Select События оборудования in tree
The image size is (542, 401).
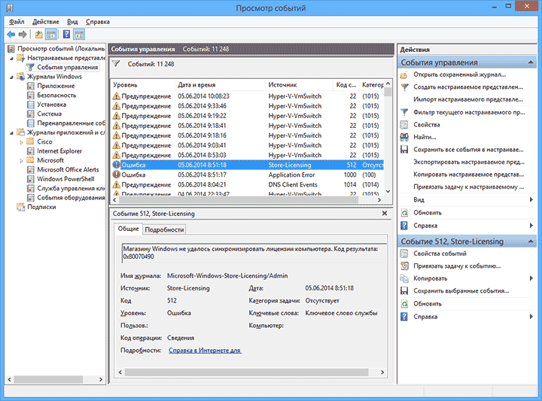pos(71,198)
